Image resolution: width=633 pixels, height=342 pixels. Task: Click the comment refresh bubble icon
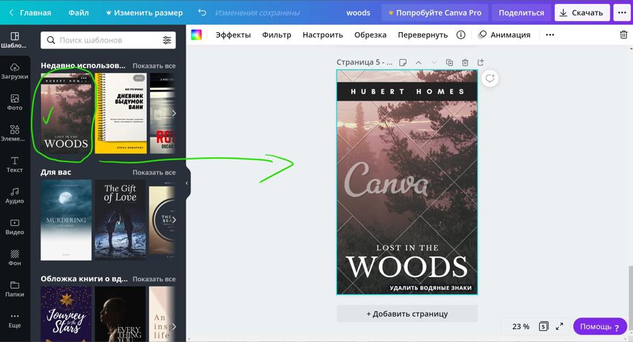(x=490, y=78)
